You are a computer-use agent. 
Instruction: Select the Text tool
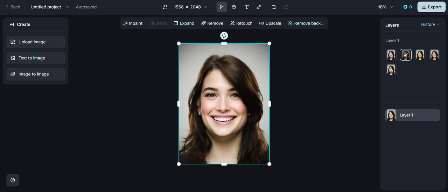tap(246, 7)
